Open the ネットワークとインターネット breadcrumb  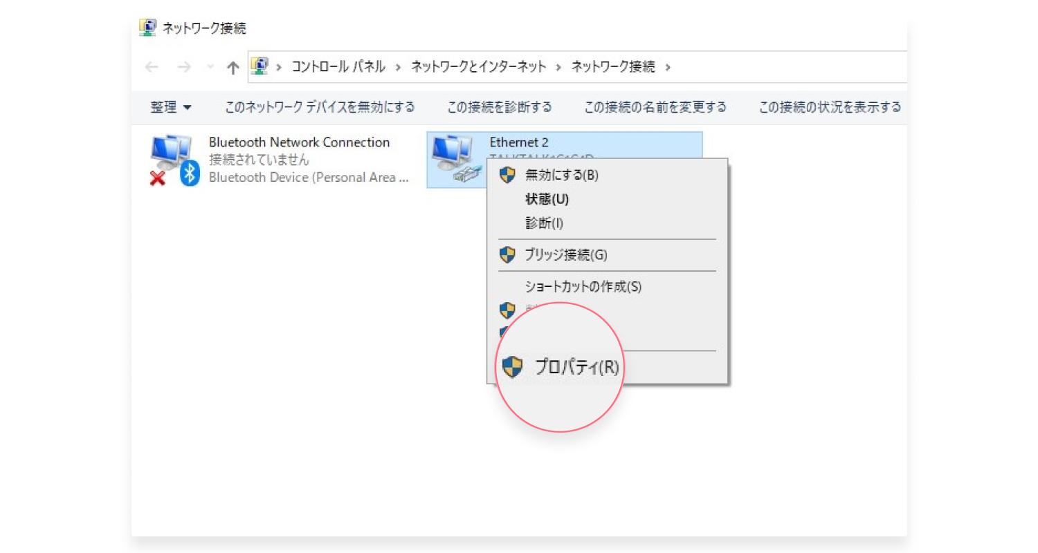point(478,67)
